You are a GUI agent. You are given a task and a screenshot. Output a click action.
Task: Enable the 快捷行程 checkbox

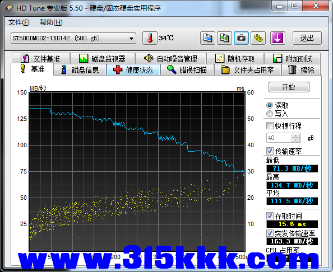coord(270,126)
